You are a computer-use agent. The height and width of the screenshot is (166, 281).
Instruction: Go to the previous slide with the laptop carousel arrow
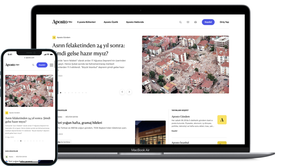click(x=122, y=92)
